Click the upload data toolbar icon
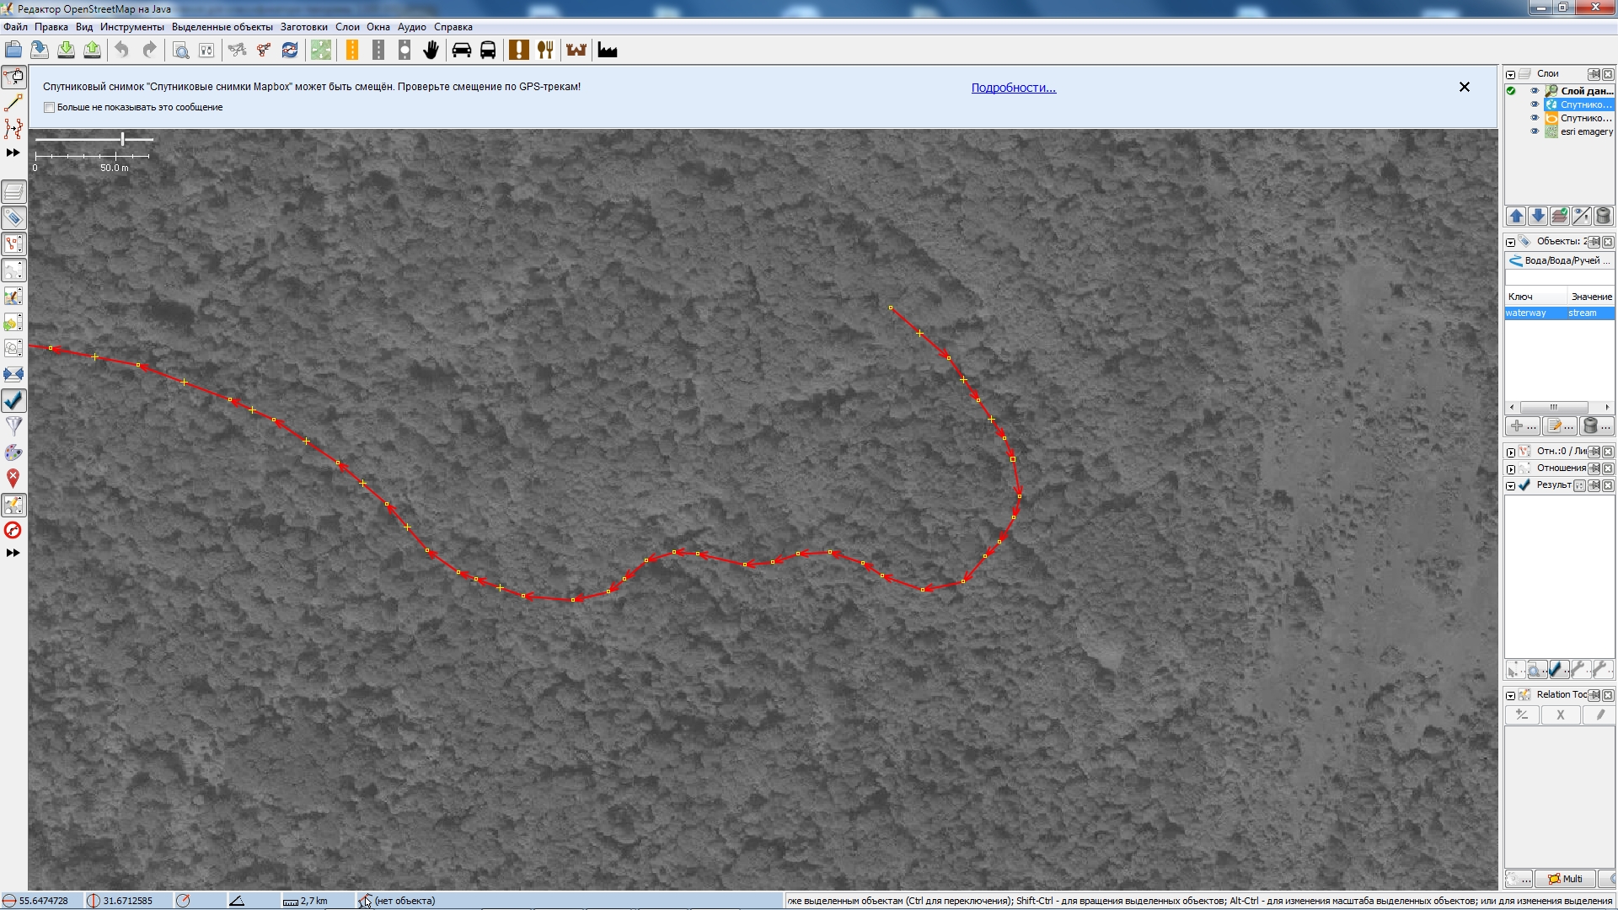This screenshot has width=1618, height=910. click(x=93, y=51)
